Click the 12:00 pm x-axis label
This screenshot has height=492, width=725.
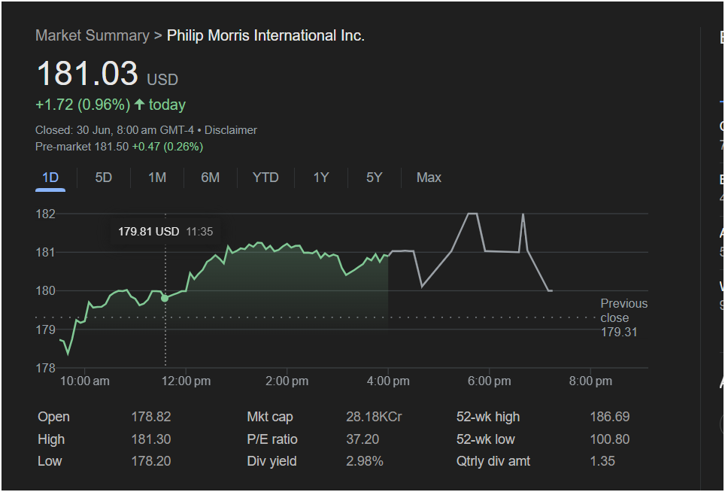[x=186, y=381]
